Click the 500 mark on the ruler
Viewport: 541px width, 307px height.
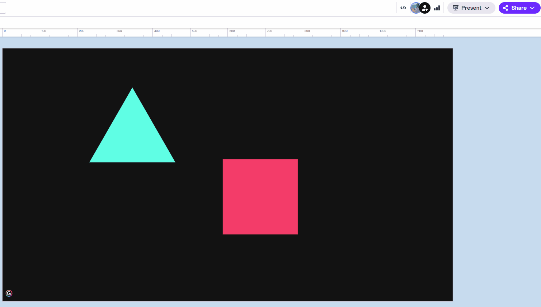pos(194,31)
